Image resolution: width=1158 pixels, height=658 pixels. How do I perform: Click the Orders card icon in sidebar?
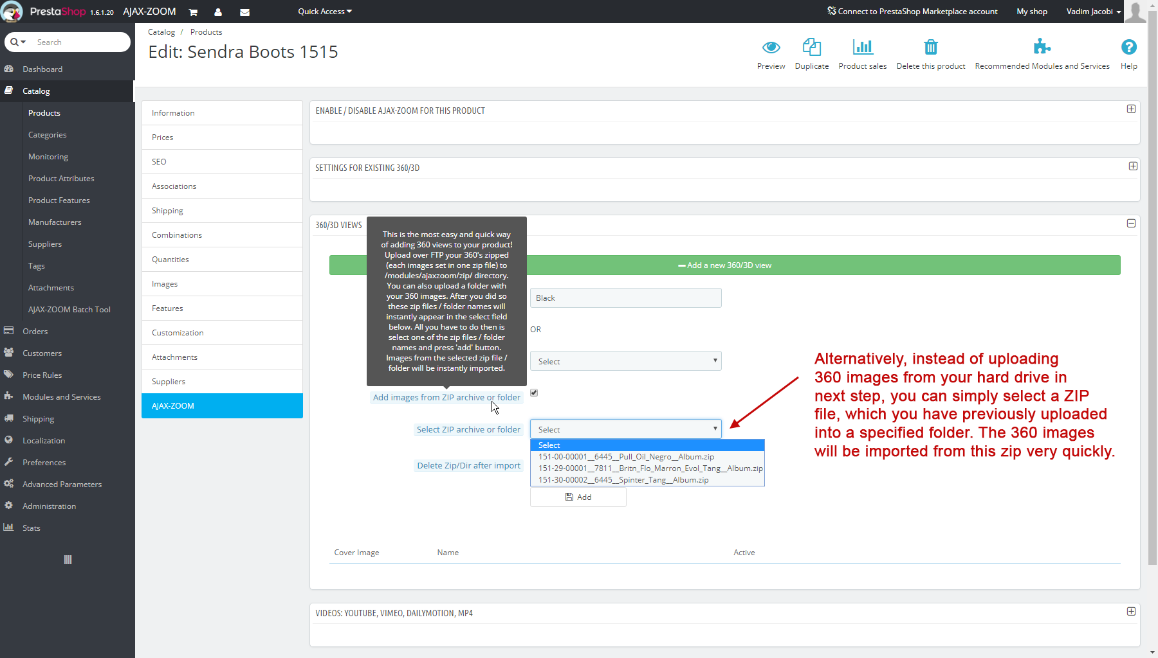[x=9, y=331]
